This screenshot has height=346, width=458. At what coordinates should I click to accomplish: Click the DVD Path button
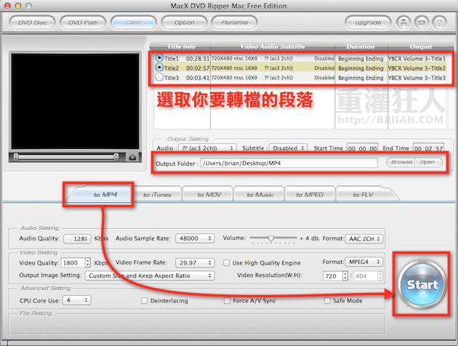click(83, 23)
